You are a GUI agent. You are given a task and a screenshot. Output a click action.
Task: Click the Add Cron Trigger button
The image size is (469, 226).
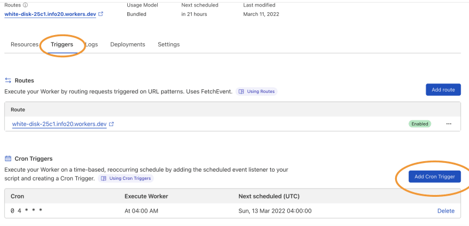pos(434,176)
